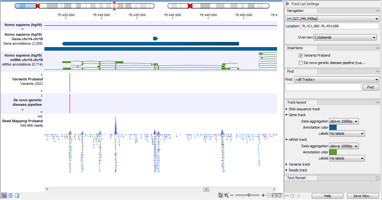The width and height of the screenshot is (382, 200).
Task: Expand the DNA sequence track section
Action: click(287, 109)
